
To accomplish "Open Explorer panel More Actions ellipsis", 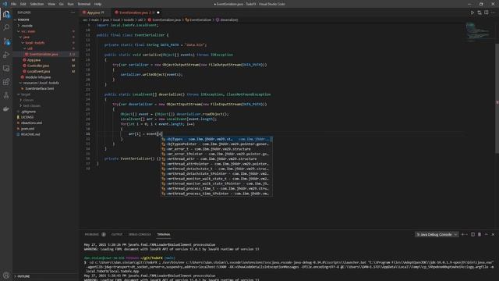I will pyautogui.click(x=73, y=12).
